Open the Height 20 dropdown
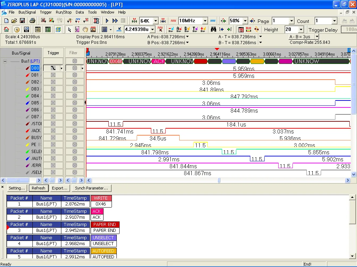Screen dimensions: 357x267 tap(301, 30)
